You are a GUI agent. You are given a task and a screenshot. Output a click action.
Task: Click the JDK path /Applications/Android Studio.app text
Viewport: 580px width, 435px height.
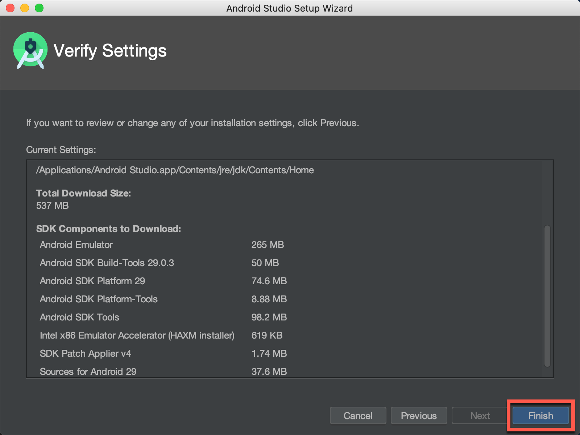point(175,170)
